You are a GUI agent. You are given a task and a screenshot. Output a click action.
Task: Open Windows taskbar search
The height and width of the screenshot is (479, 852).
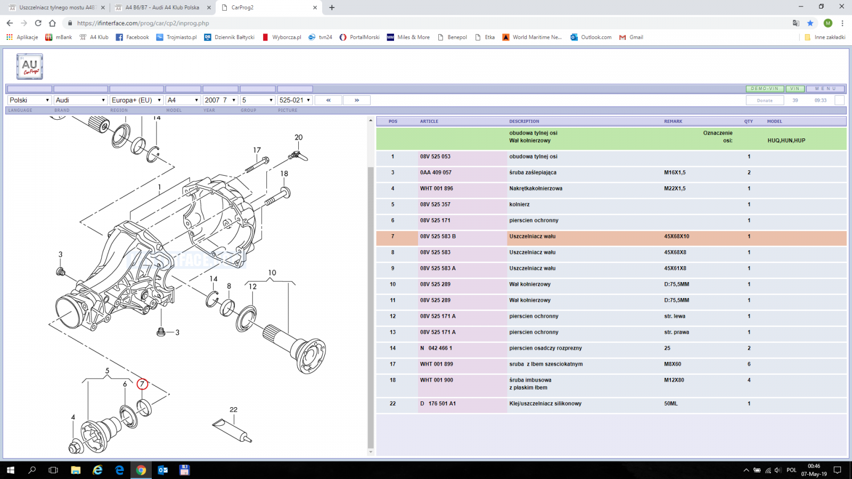pyautogui.click(x=32, y=470)
